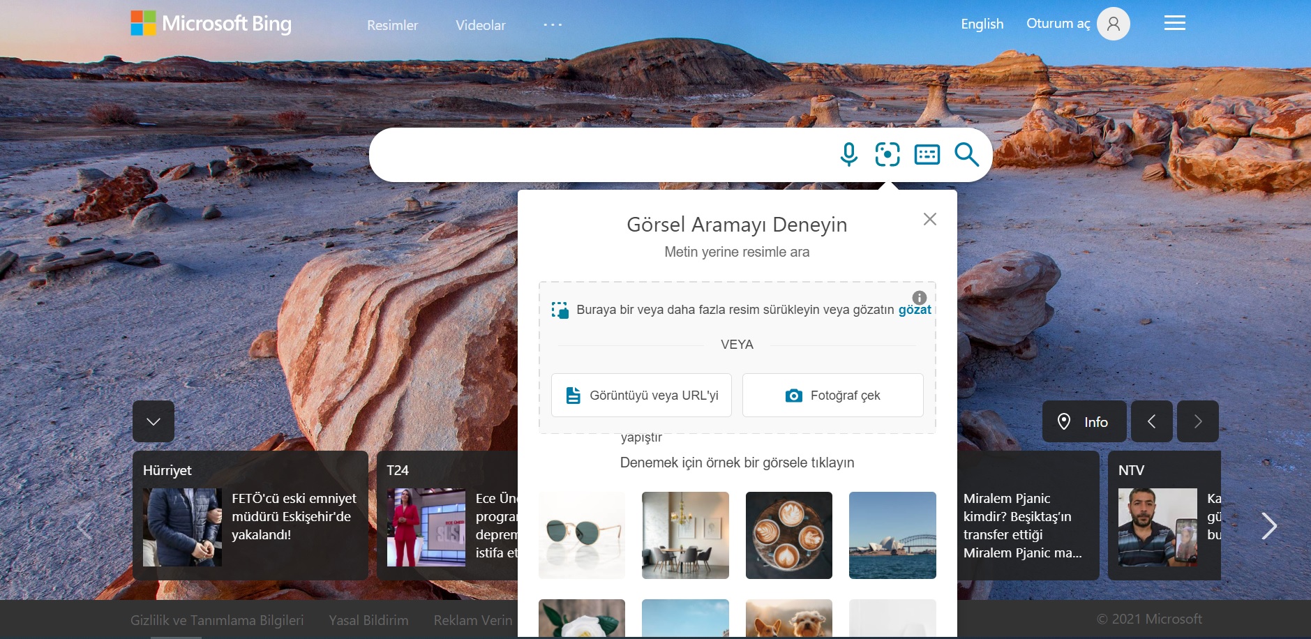The image size is (1311, 639).
Task: Close the Görsel Aramayı Deneyin popup
Action: click(929, 219)
